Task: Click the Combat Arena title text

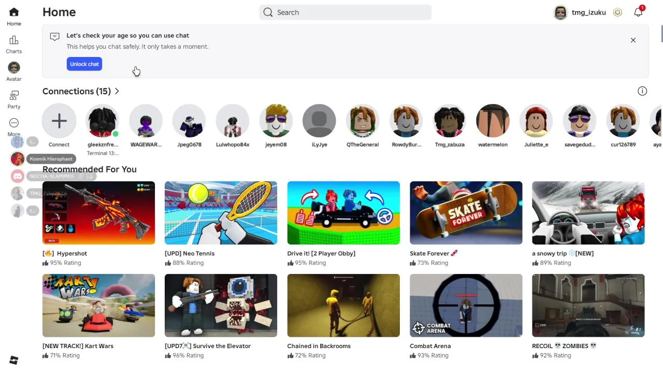Action: 430,346
